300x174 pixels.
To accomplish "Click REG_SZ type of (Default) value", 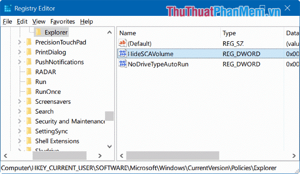I will tap(233, 44).
